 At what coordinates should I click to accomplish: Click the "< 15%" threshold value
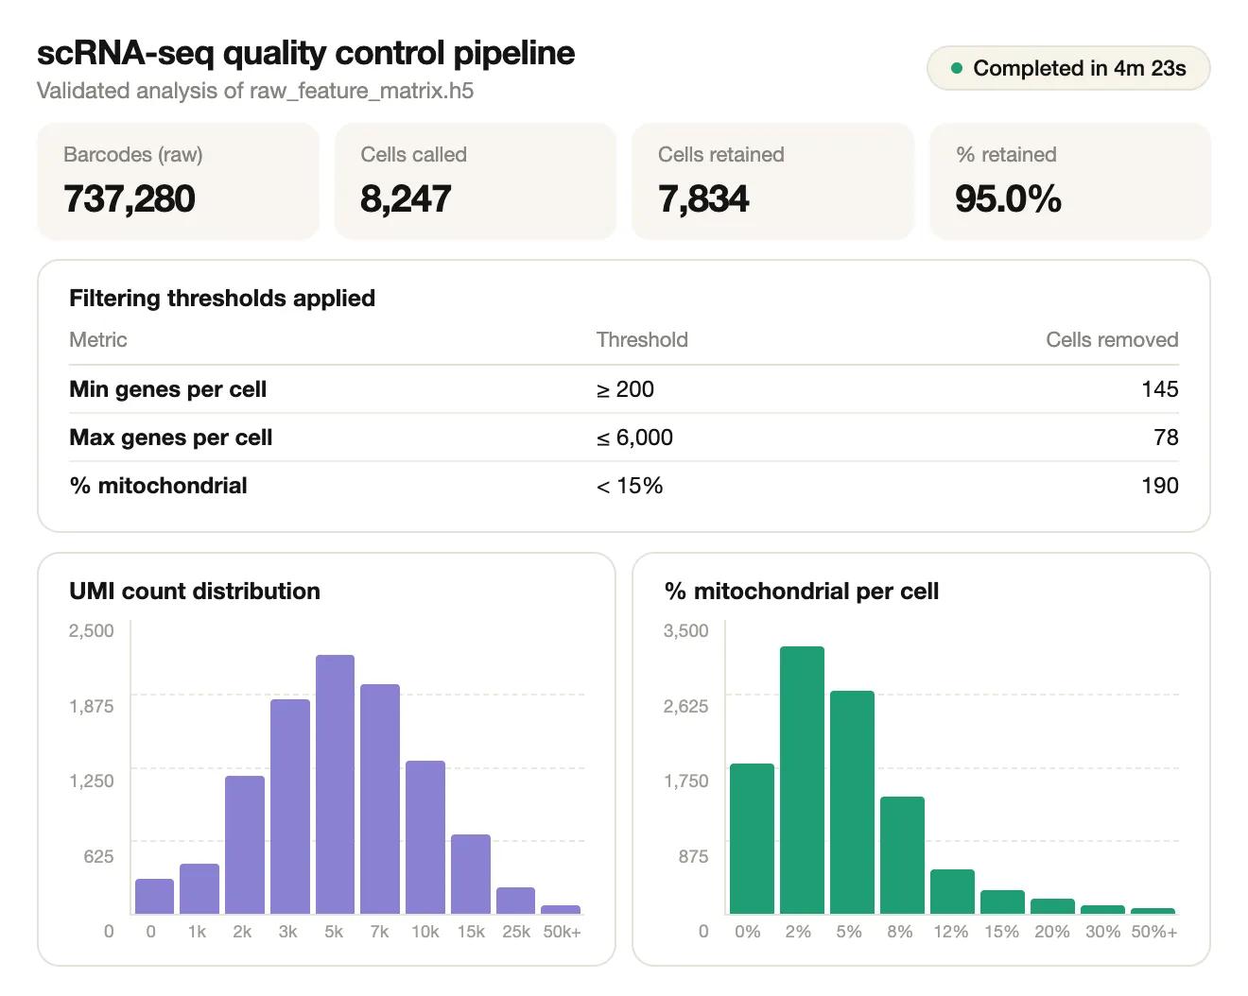[x=630, y=486]
